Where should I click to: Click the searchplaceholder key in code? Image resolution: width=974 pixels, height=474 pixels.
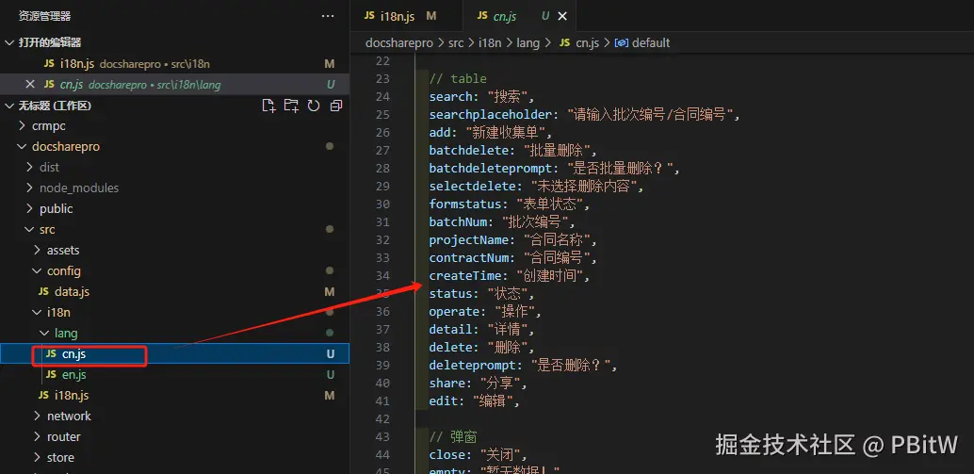coord(491,115)
